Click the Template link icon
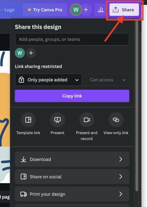Viewport: 147px width, 207px height. [x=28, y=120]
